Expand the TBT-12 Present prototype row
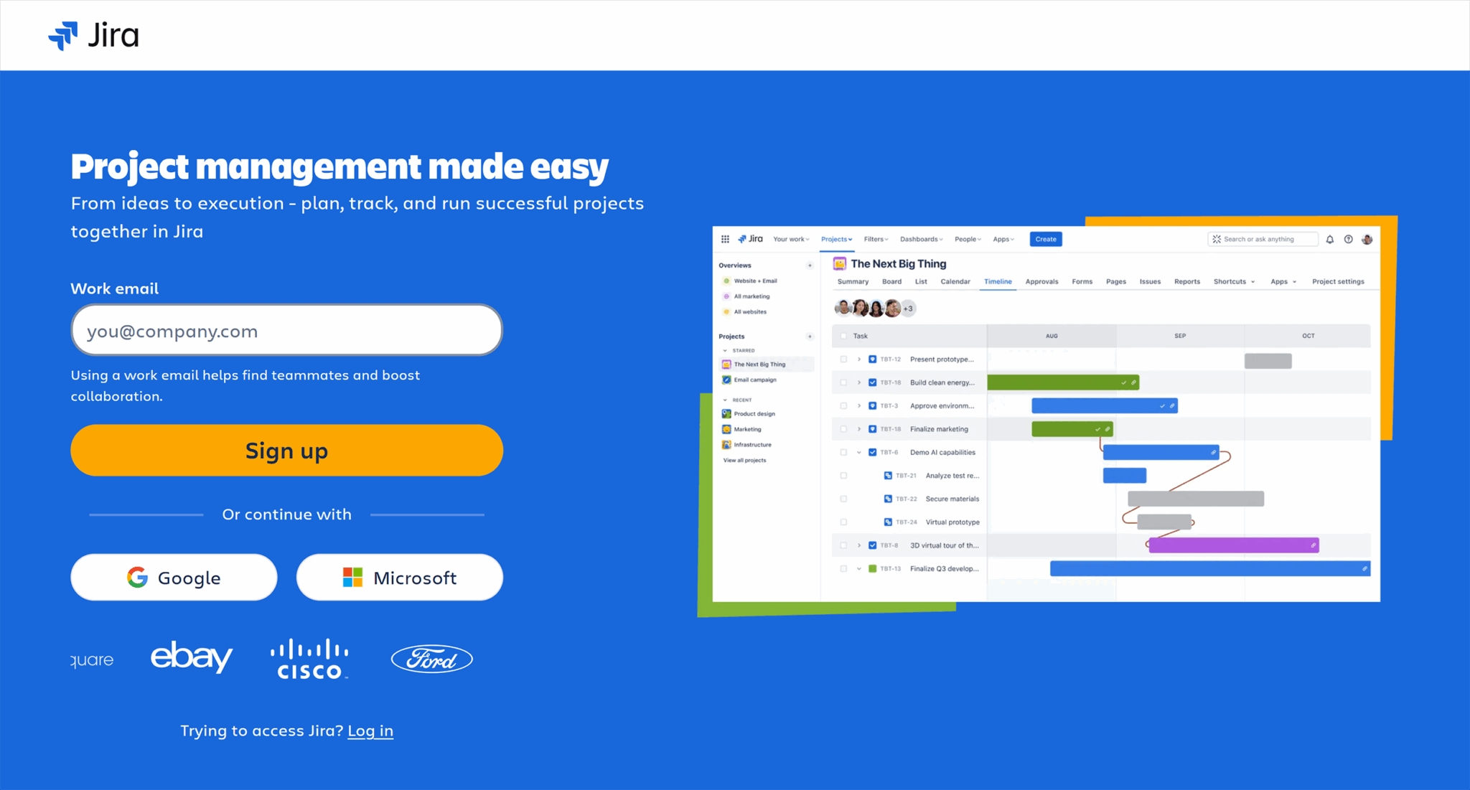This screenshot has width=1470, height=790. tap(859, 359)
